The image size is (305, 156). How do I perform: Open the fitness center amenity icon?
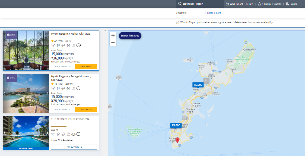tap(68, 45)
